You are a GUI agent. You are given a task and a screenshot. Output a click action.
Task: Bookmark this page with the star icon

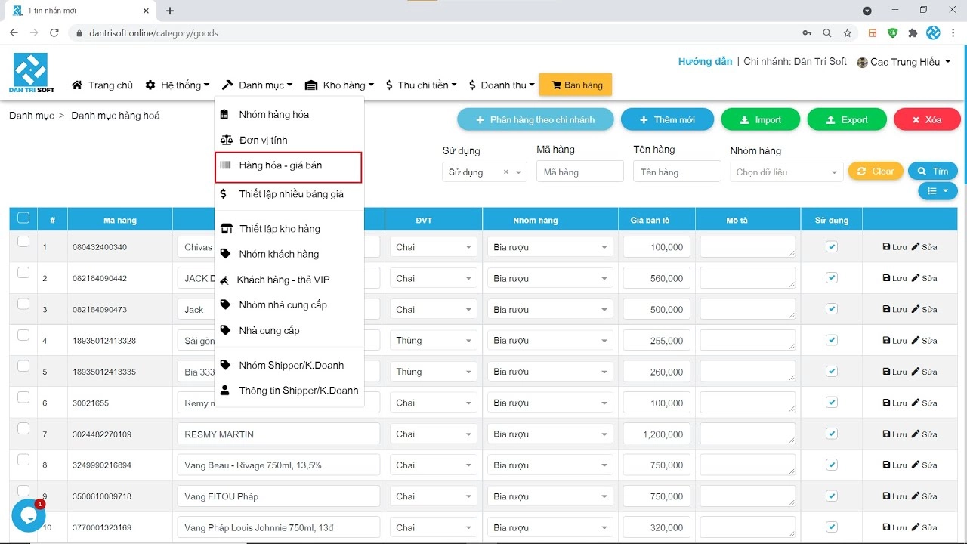click(848, 33)
